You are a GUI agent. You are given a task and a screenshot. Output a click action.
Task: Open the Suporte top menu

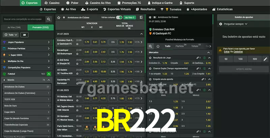coord(187,3)
